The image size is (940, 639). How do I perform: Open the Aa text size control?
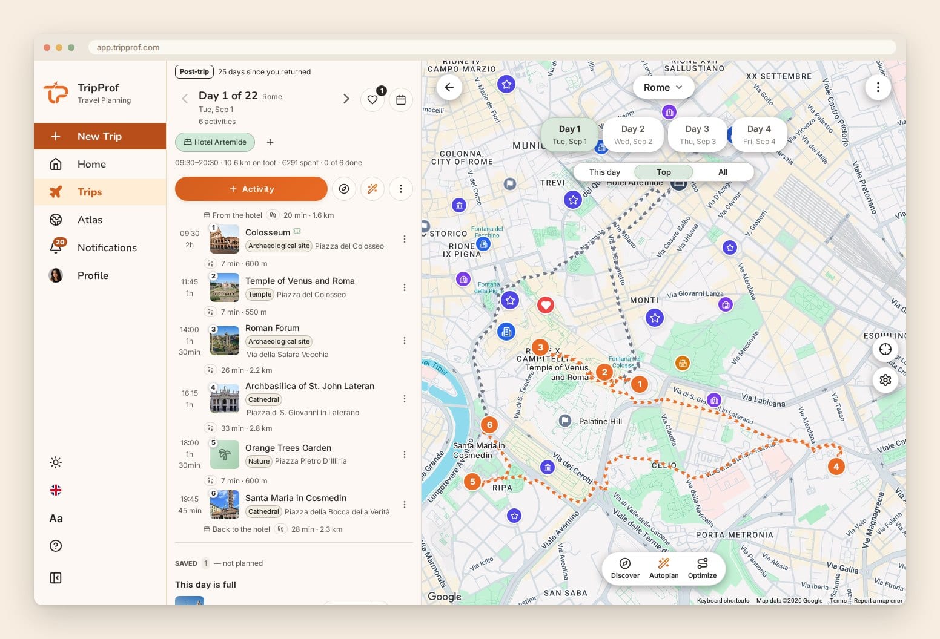coord(56,518)
